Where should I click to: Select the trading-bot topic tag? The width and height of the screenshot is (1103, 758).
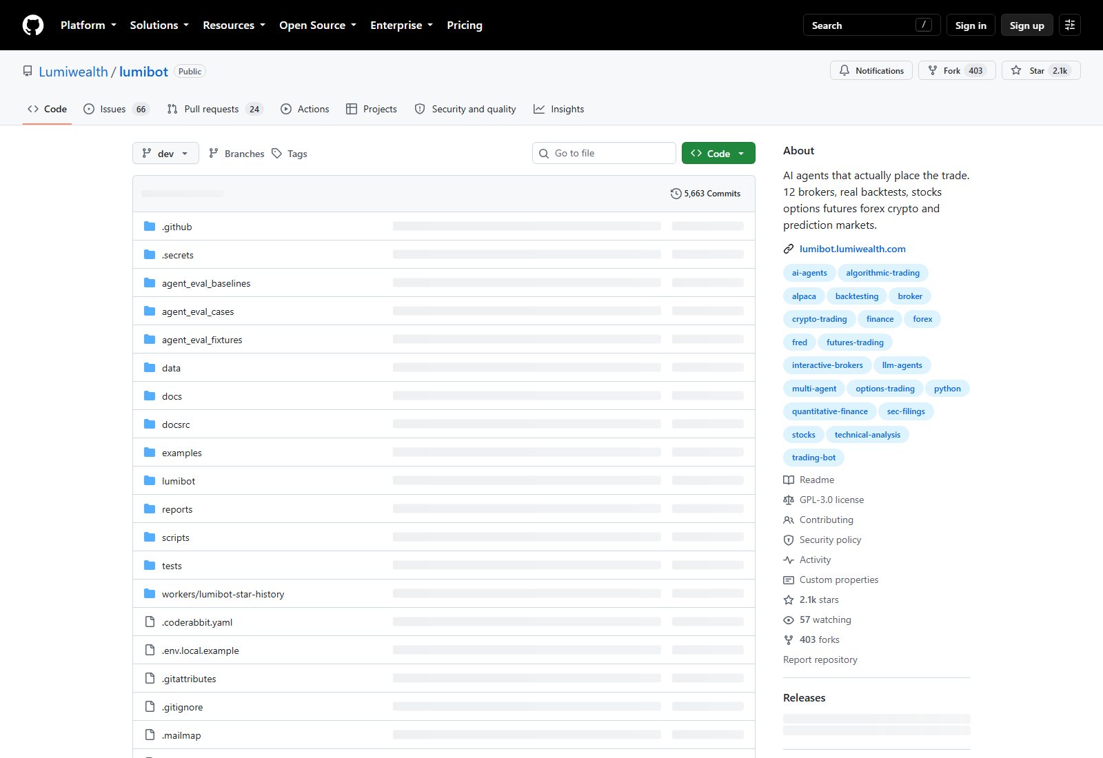click(x=813, y=458)
